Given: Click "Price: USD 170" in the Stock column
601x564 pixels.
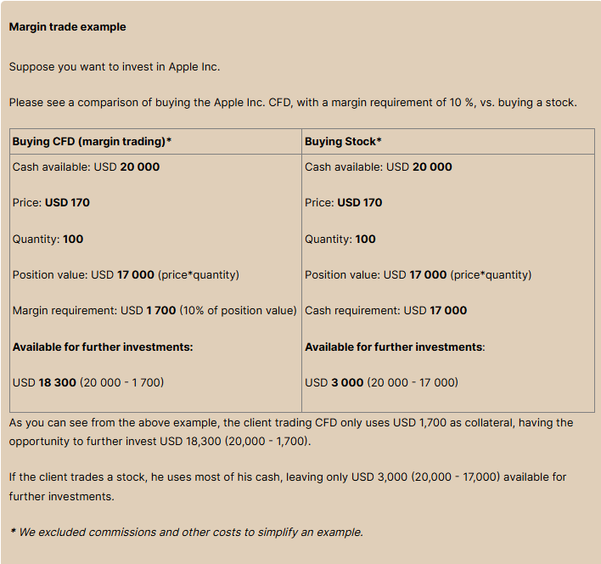Looking at the screenshot, I should click(x=343, y=202).
